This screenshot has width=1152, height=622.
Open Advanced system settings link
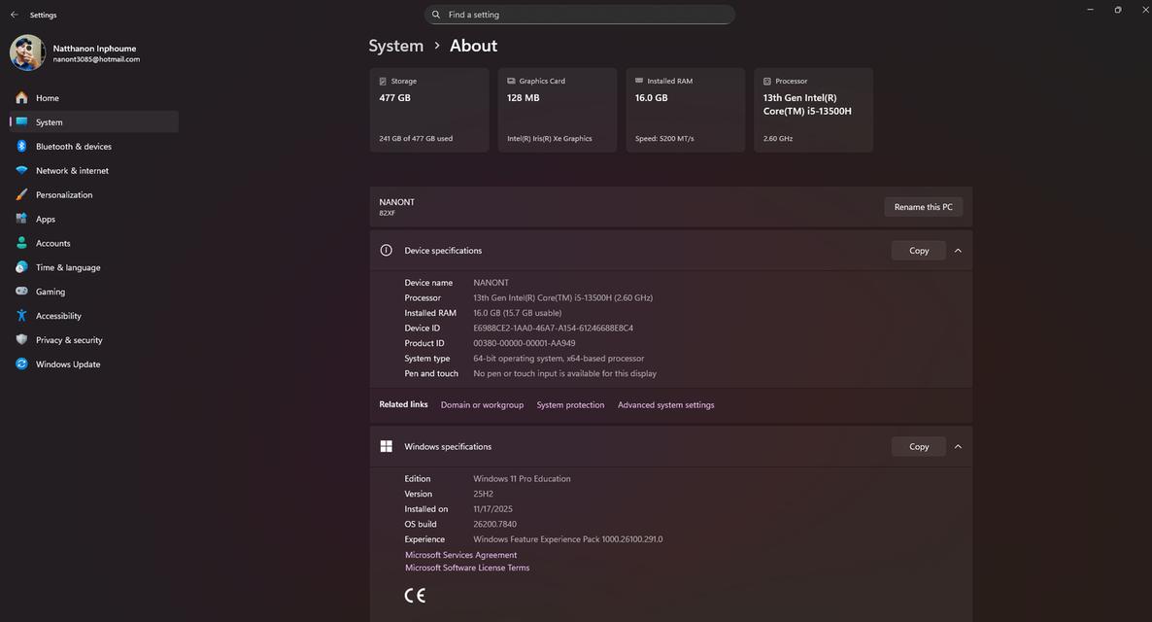pos(665,405)
